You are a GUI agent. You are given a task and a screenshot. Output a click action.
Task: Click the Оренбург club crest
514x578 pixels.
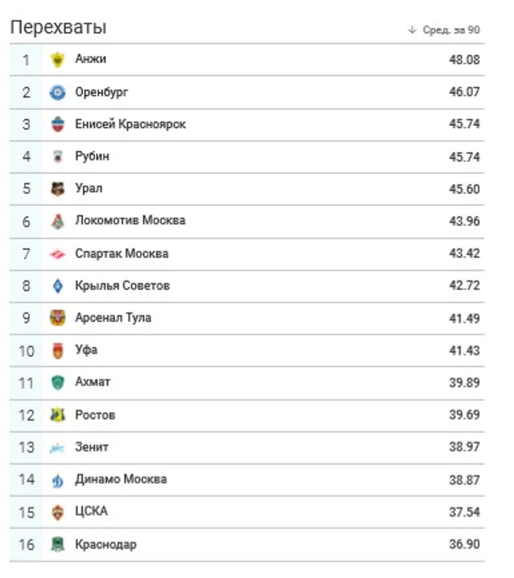pyautogui.click(x=57, y=93)
